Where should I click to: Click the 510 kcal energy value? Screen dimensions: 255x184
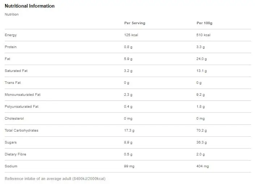tap(203, 35)
